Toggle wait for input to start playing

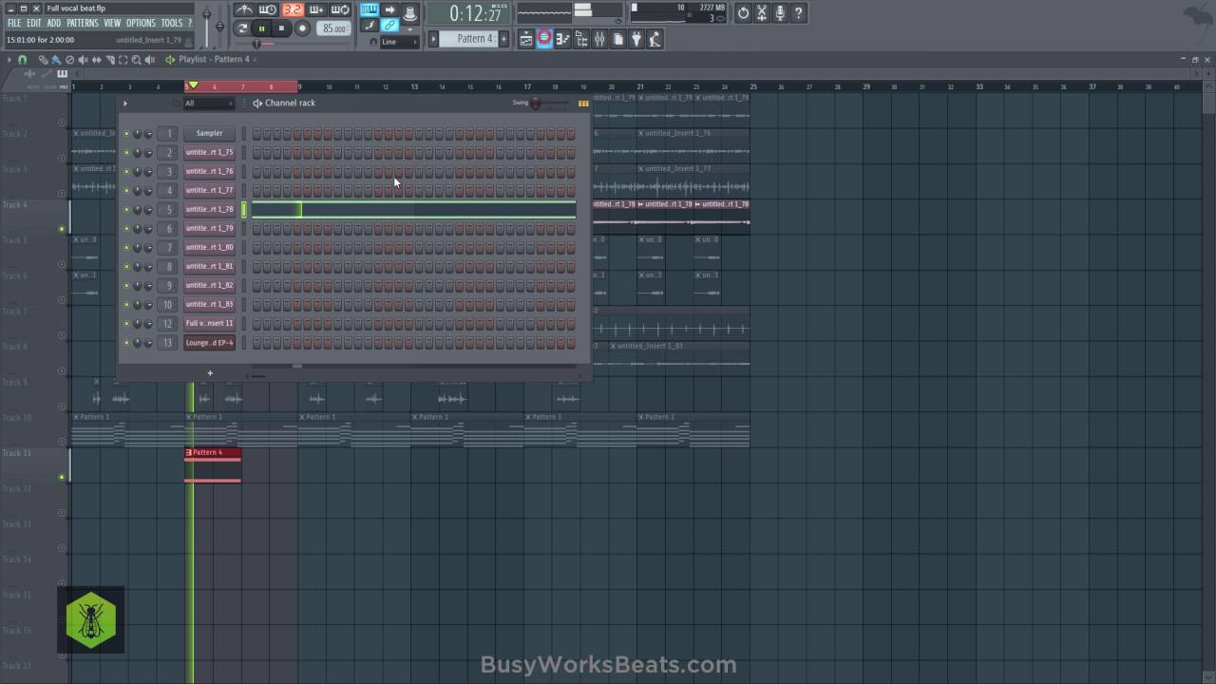tap(269, 10)
